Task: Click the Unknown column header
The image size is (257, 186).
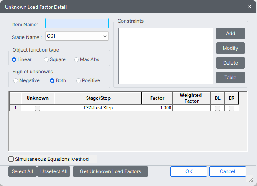Action: coord(38,98)
